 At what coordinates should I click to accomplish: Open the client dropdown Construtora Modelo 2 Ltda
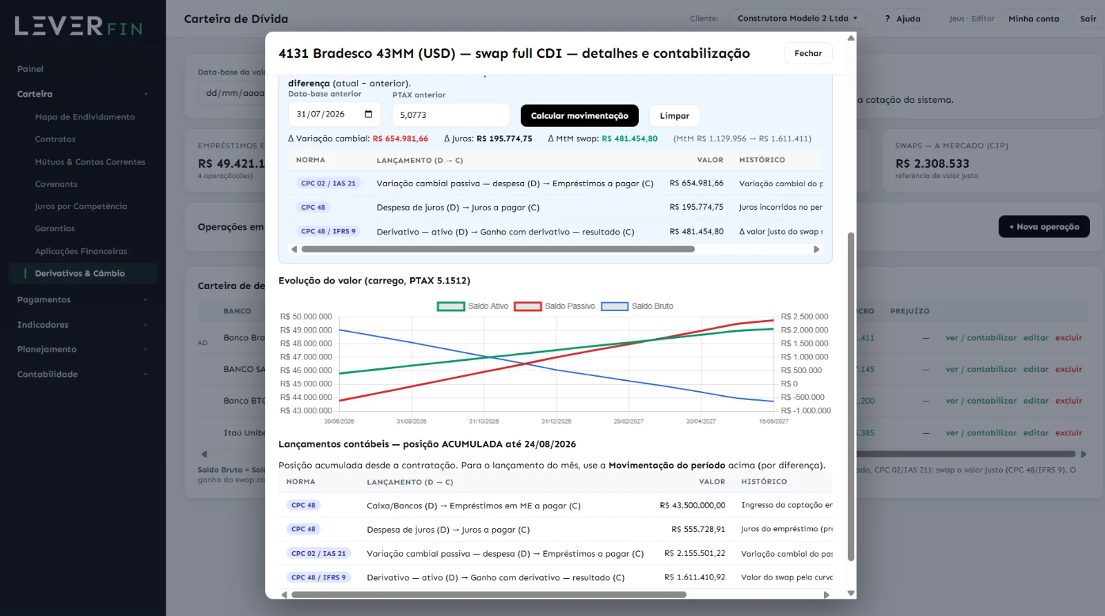(x=797, y=19)
